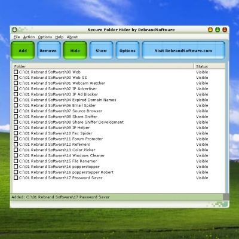The width and height of the screenshot is (239, 239).
Task: Click the green Hide toolbar button
Action: pos(75,50)
